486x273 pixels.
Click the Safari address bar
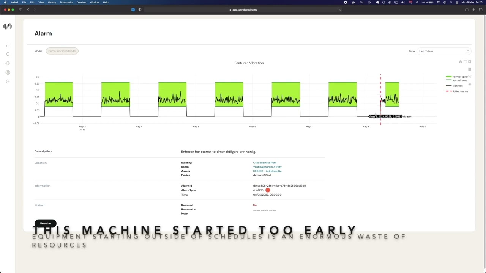tap(243, 9)
